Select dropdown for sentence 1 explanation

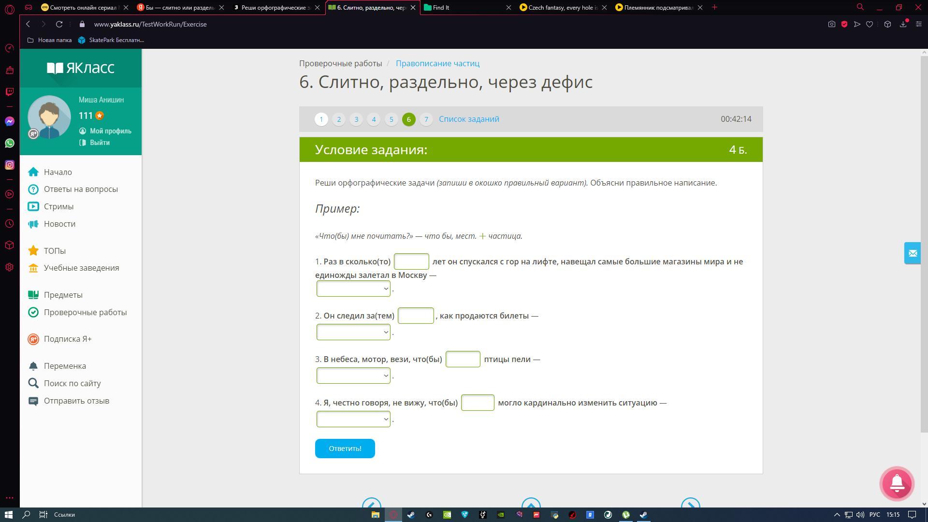(353, 289)
